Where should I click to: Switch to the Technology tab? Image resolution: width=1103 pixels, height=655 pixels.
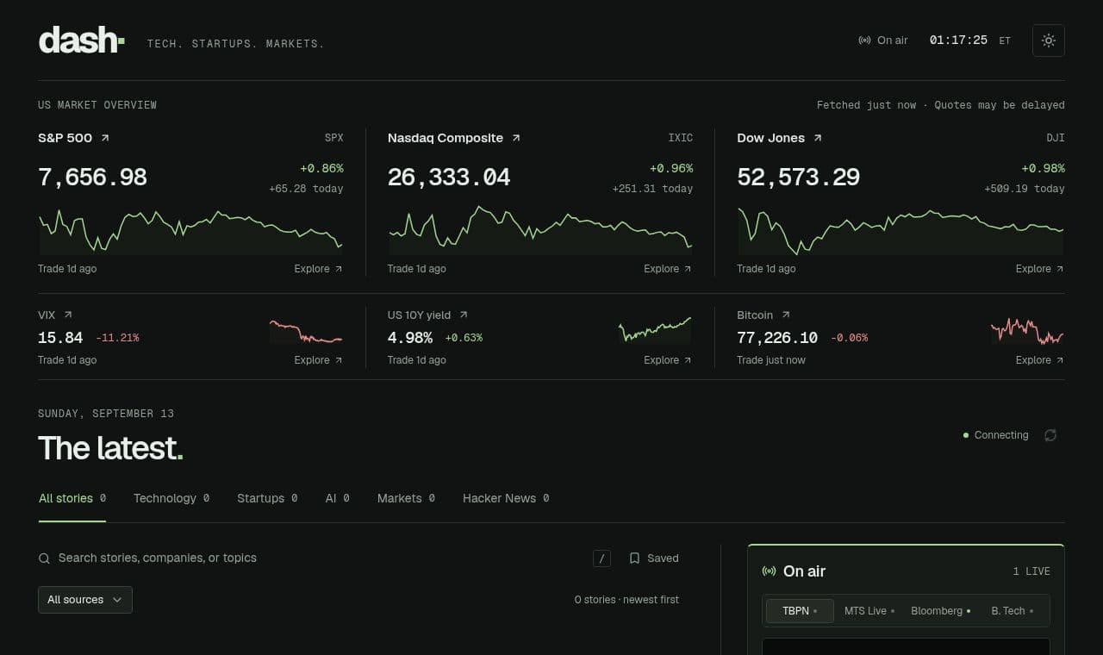click(171, 498)
